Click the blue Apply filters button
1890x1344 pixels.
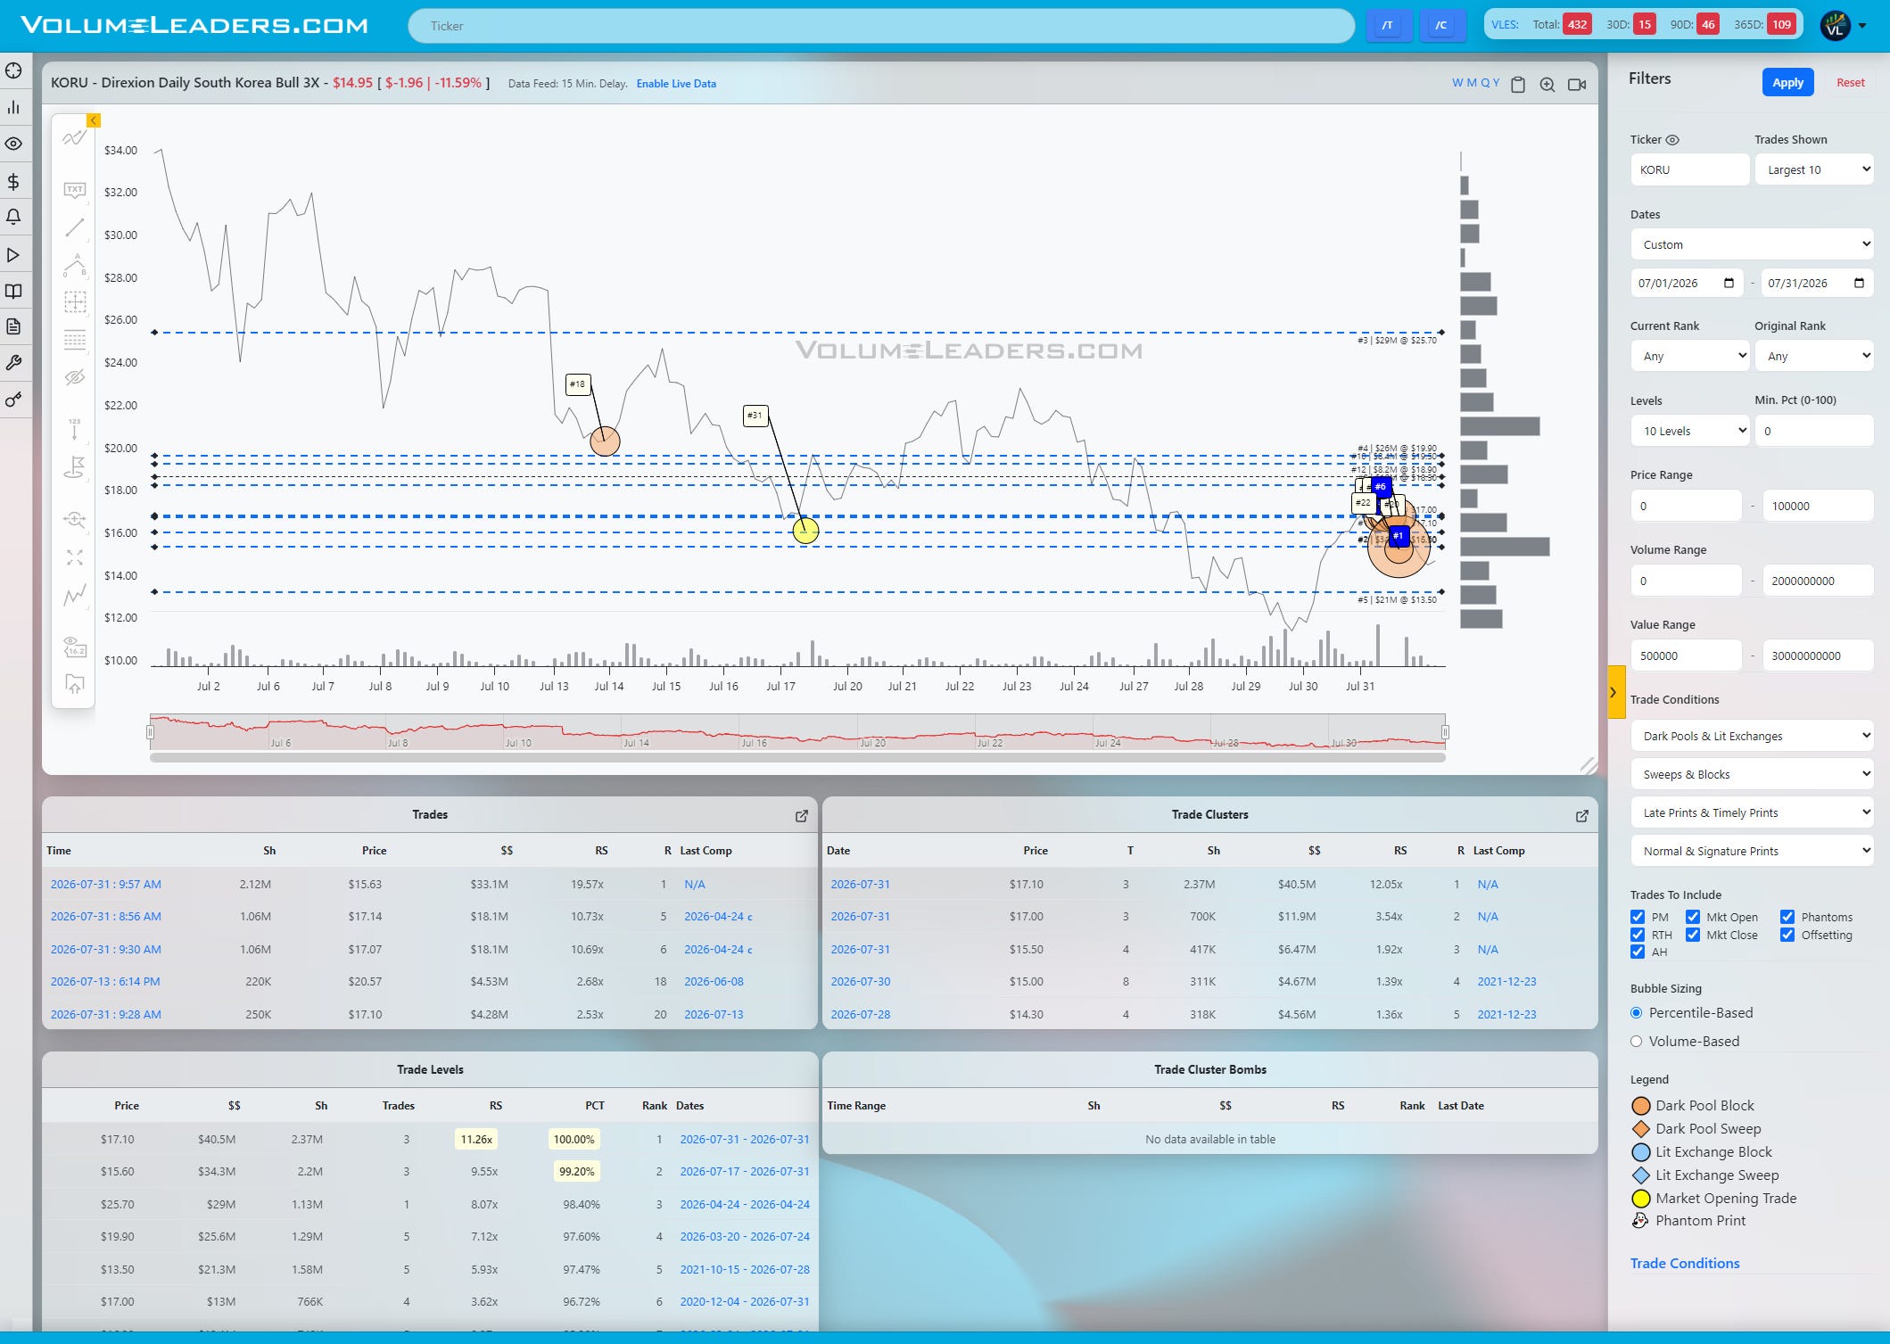(1787, 82)
